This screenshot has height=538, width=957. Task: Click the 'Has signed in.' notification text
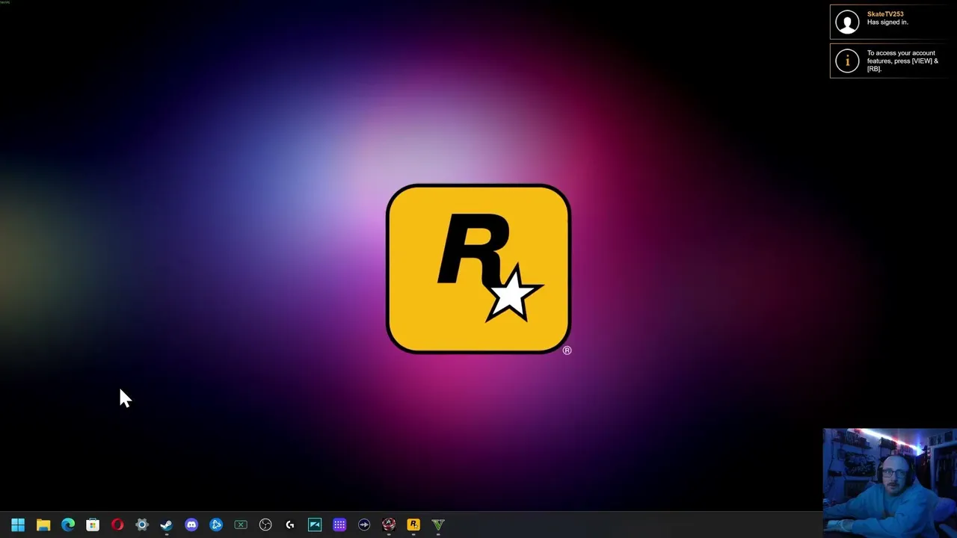pos(887,22)
